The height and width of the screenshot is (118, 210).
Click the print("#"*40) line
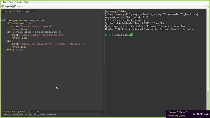pos(15,49)
